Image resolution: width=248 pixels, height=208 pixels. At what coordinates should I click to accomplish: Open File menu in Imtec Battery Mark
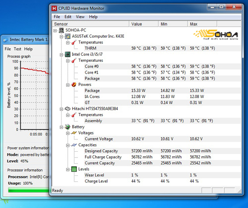[x=7, y=49]
